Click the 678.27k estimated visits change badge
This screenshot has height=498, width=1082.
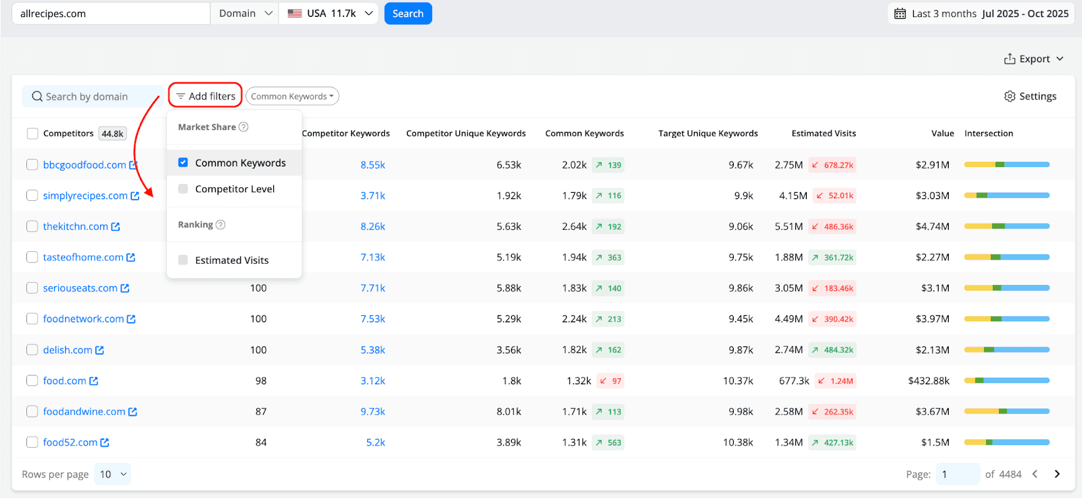tap(832, 165)
